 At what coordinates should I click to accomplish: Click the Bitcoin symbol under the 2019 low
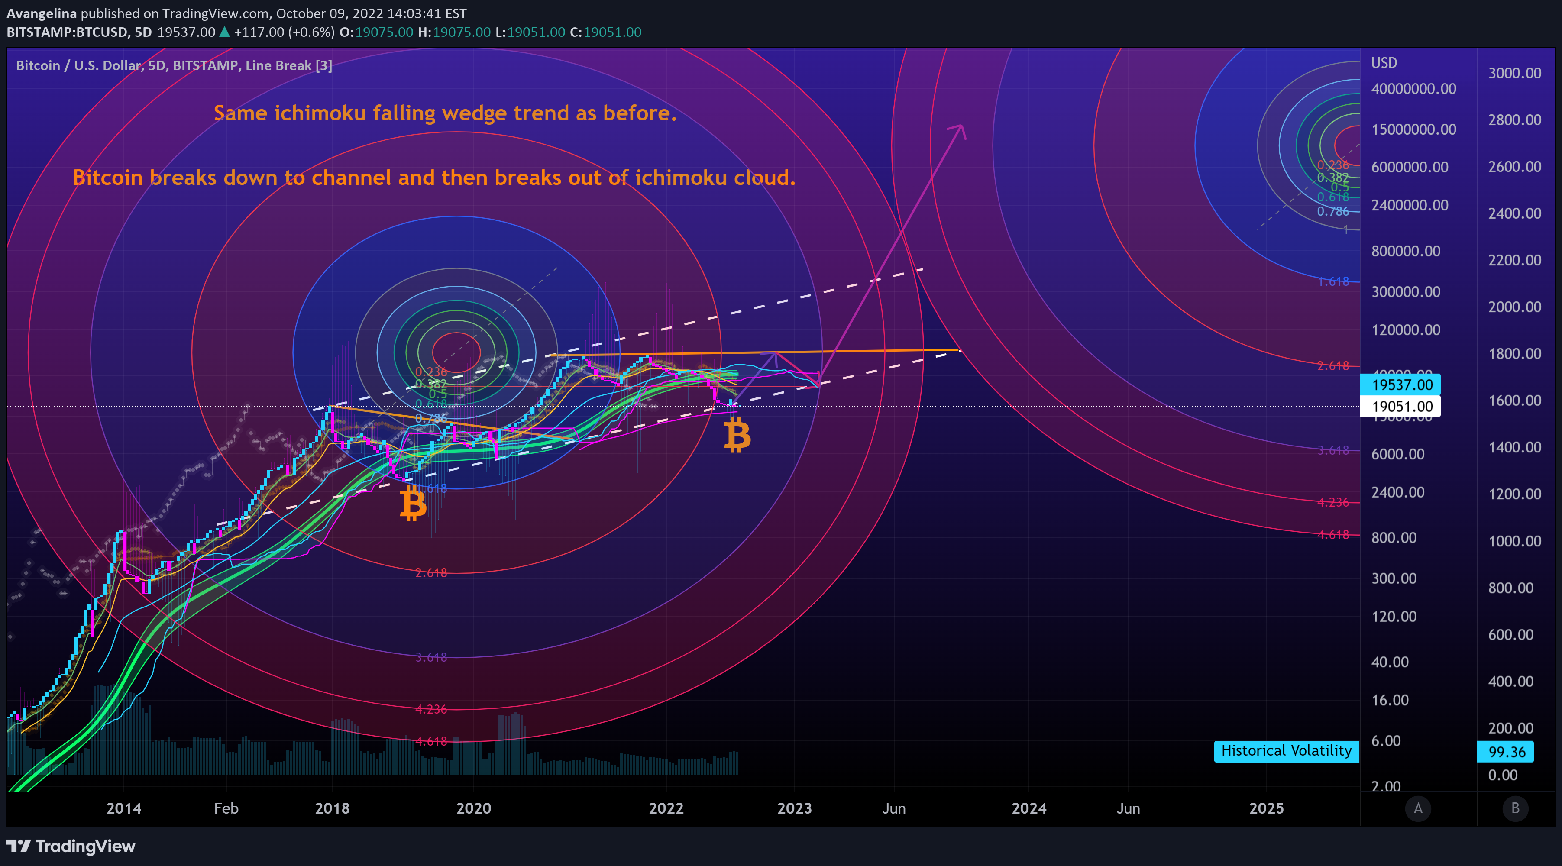[413, 503]
